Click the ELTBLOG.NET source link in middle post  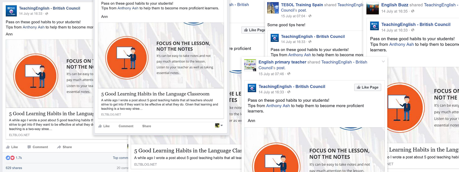pos(111,115)
